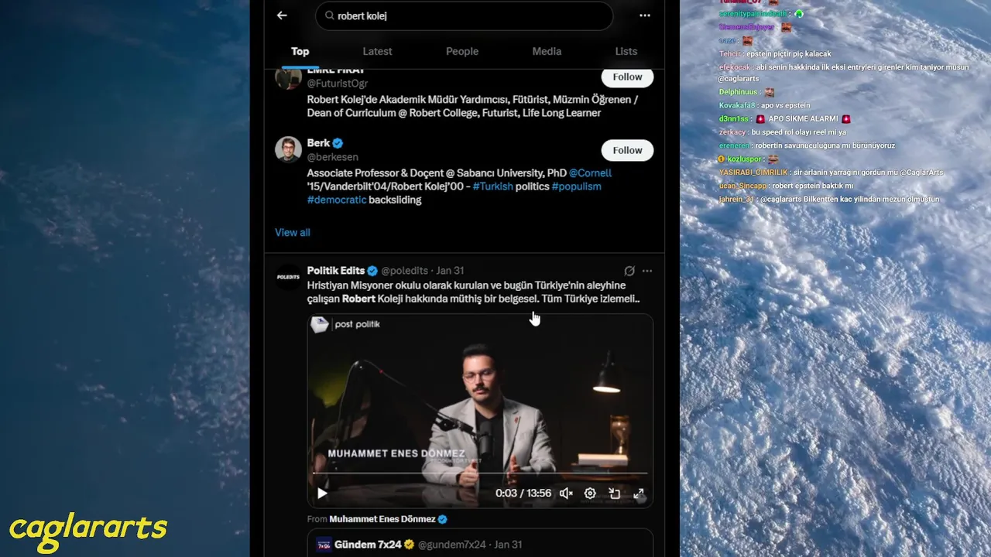The width and height of the screenshot is (991, 557).
Task: Enable picture-in-picture for video
Action: [x=615, y=493]
